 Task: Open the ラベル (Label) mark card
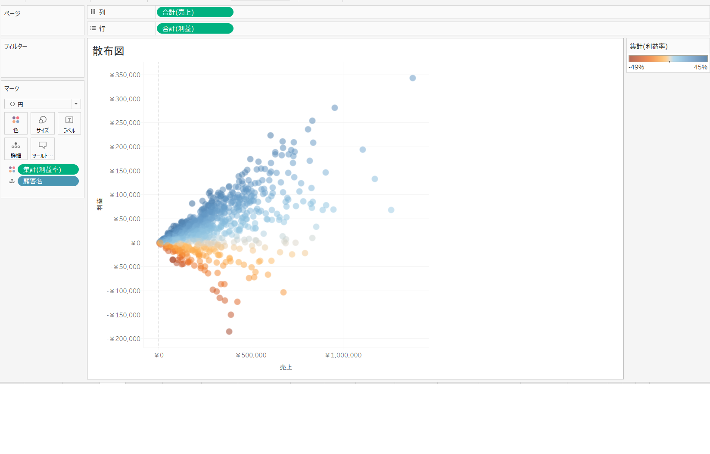coord(69,123)
